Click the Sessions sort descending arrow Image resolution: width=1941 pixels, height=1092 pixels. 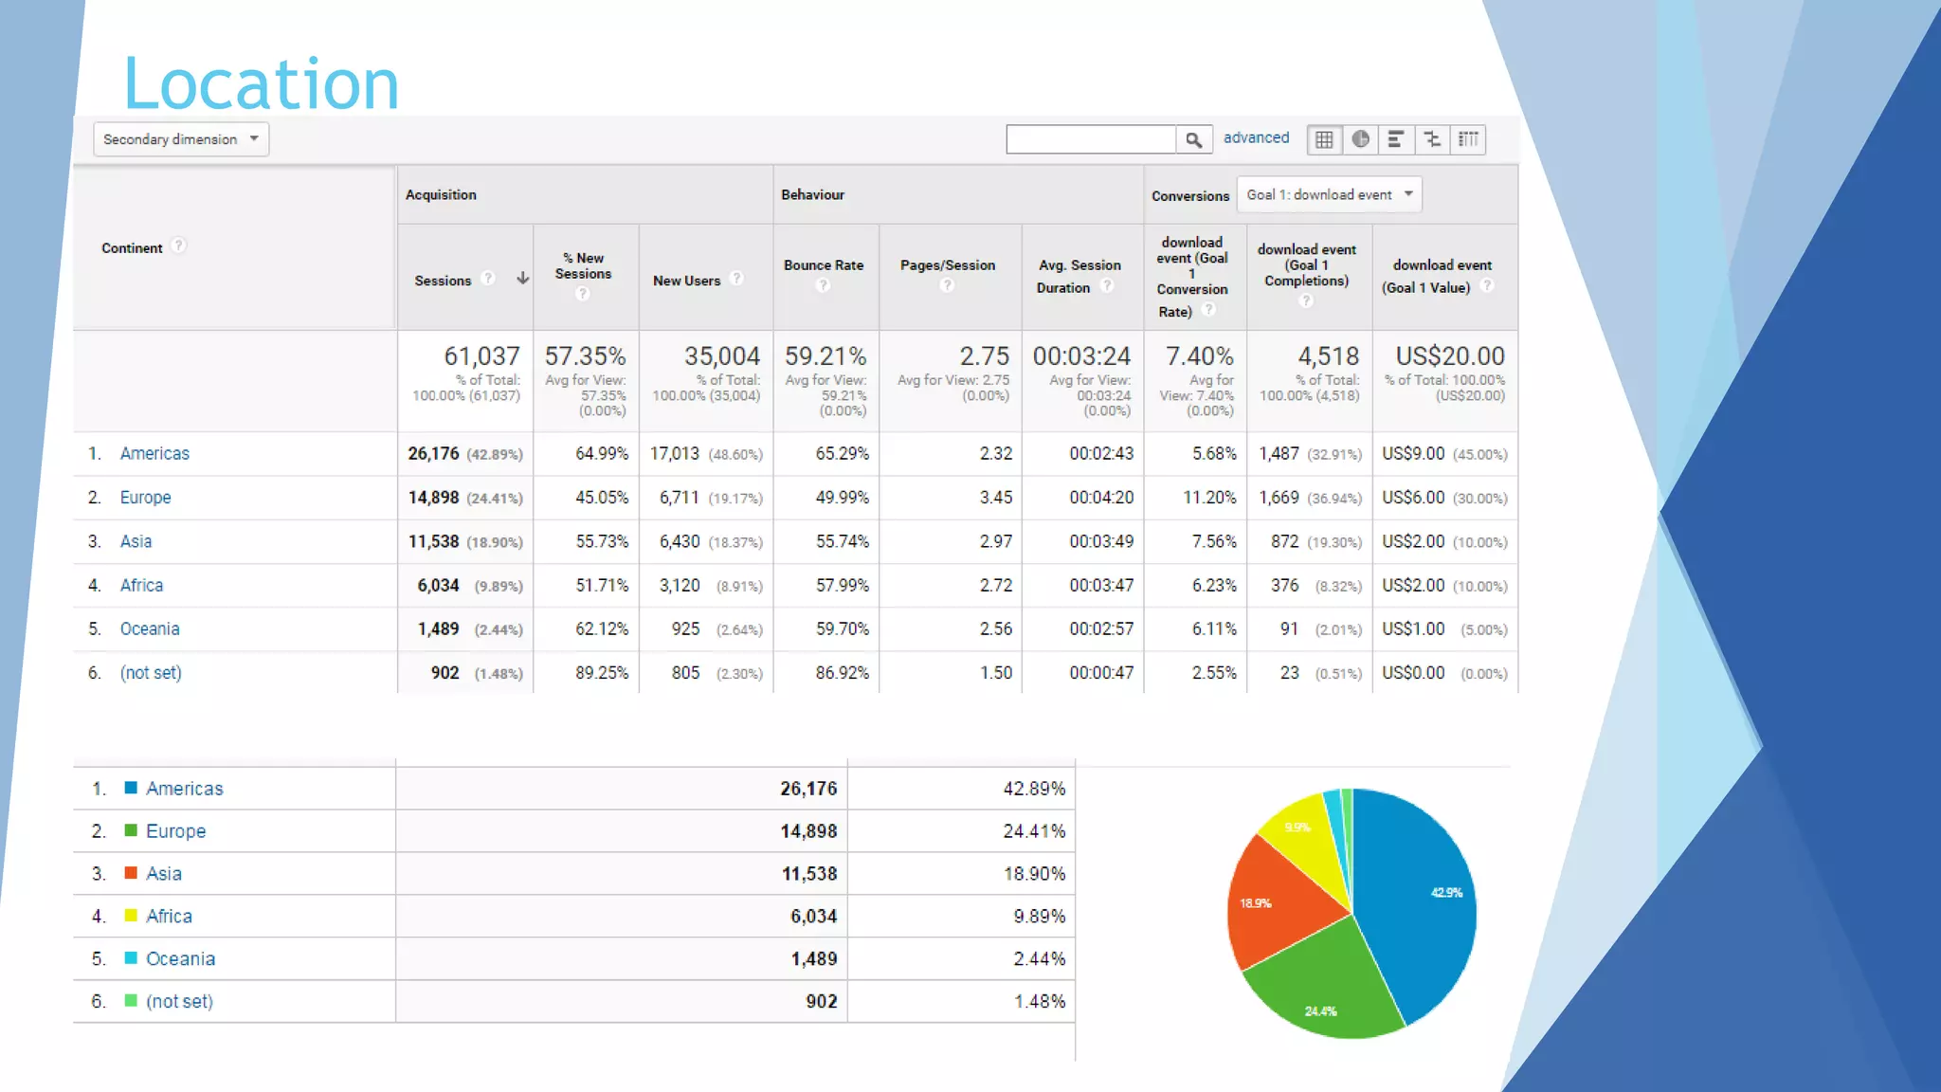[522, 279]
